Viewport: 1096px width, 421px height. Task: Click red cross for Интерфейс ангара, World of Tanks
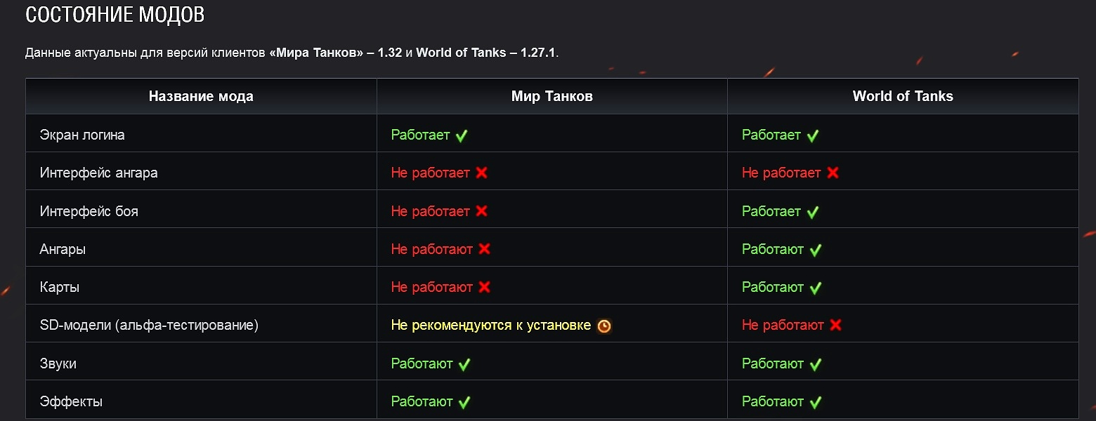[833, 173]
